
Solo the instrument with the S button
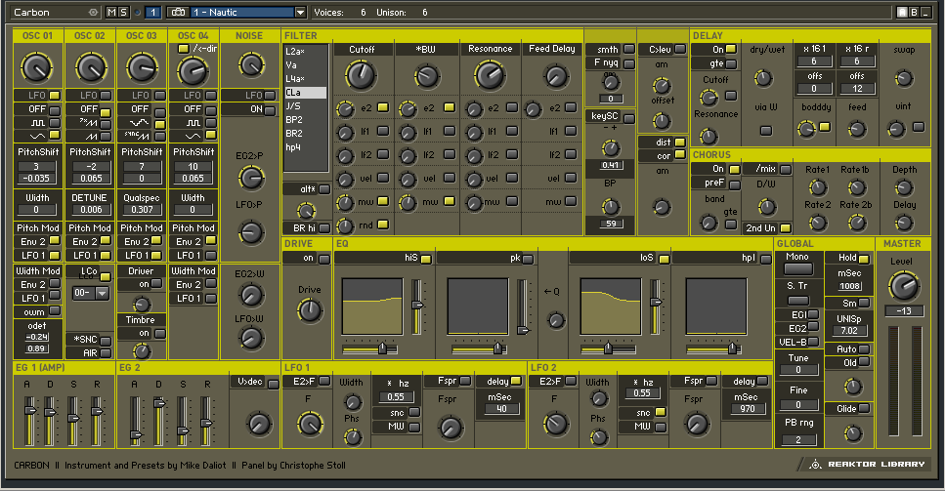point(123,12)
